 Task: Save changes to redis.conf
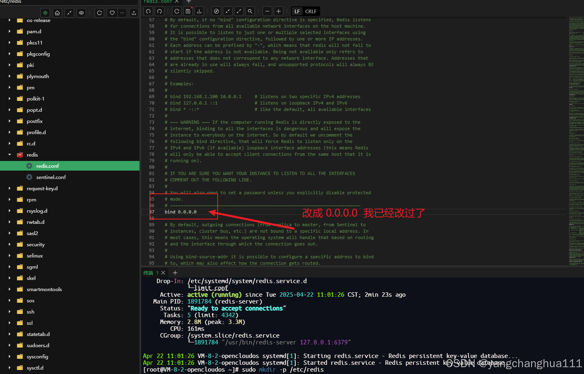coord(188,11)
